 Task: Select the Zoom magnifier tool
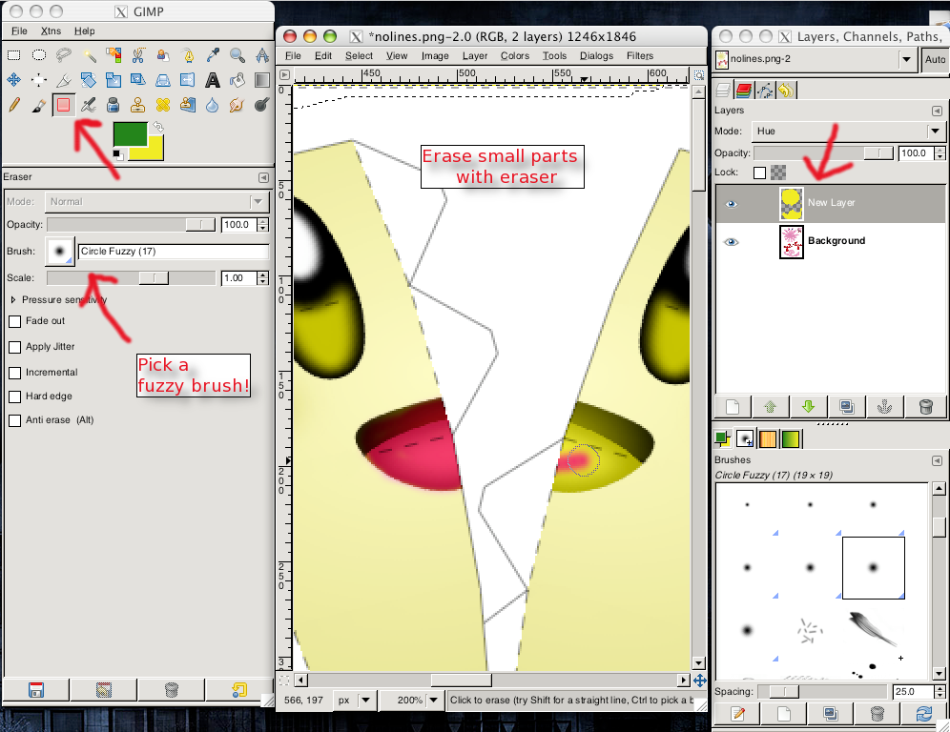click(x=237, y=55)
